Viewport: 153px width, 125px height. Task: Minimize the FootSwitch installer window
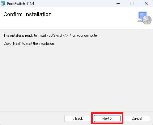[118, 4]
